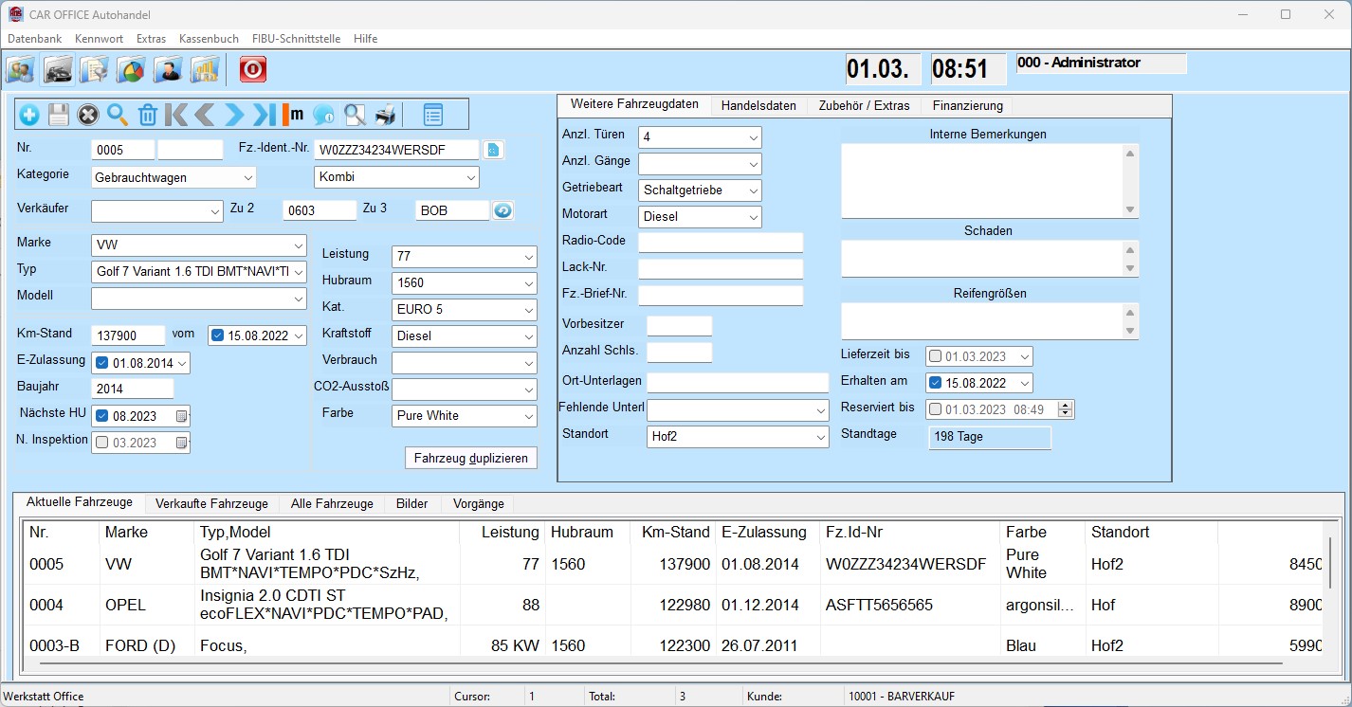
Task: Go to previous record arrow
Action: (x=205, y=116)
